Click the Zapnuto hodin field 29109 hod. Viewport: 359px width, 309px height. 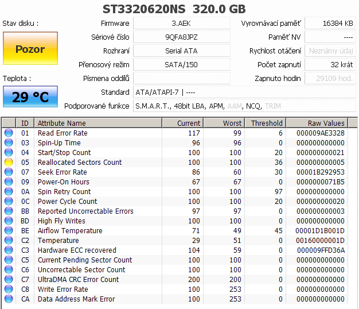[330, 78]
